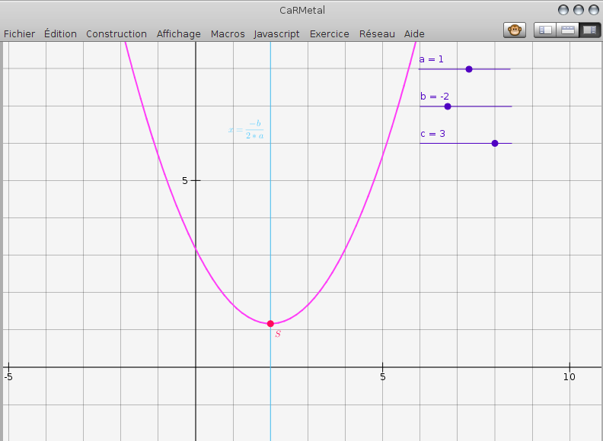Toggle the top toolbar panel layout icon
Image resolution: width=603 pixels, height=441 pixels.
pyautogui.click(x=568, y=30)
